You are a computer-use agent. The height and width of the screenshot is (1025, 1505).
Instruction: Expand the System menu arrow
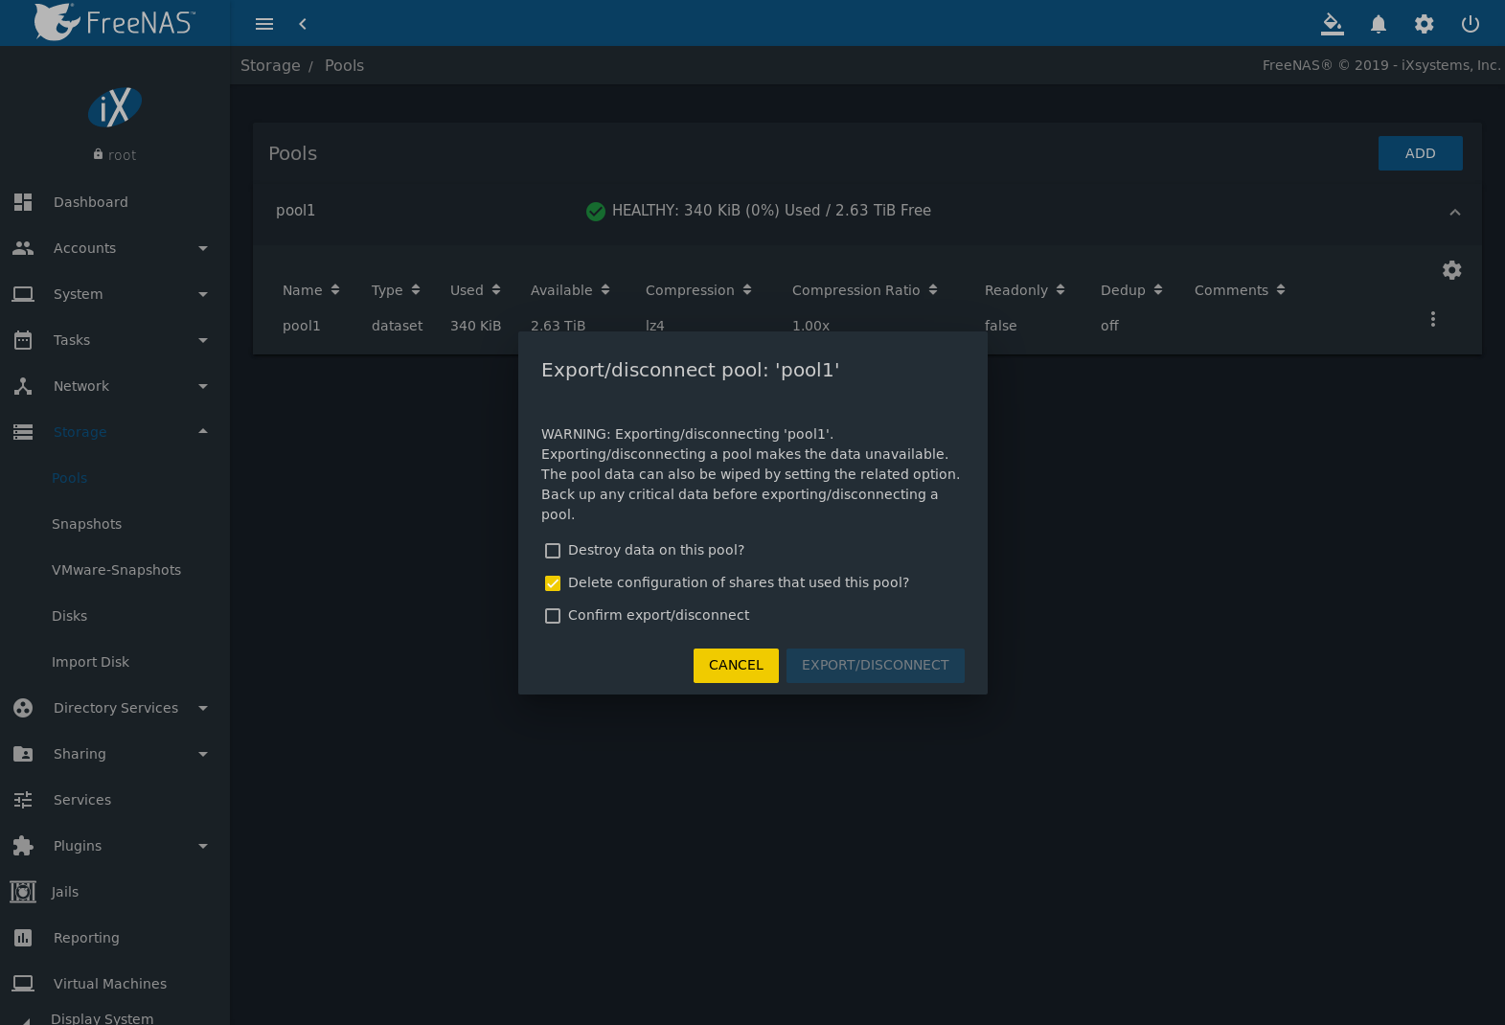point(203,295)
